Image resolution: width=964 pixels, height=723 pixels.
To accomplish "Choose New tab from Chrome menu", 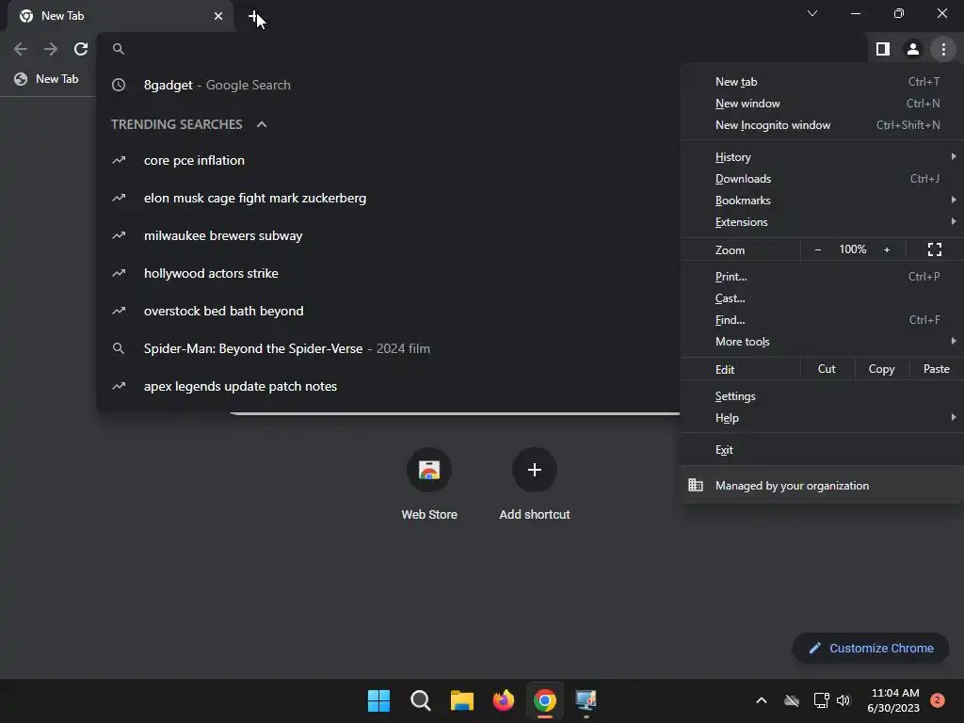I will tap(822, 82).
